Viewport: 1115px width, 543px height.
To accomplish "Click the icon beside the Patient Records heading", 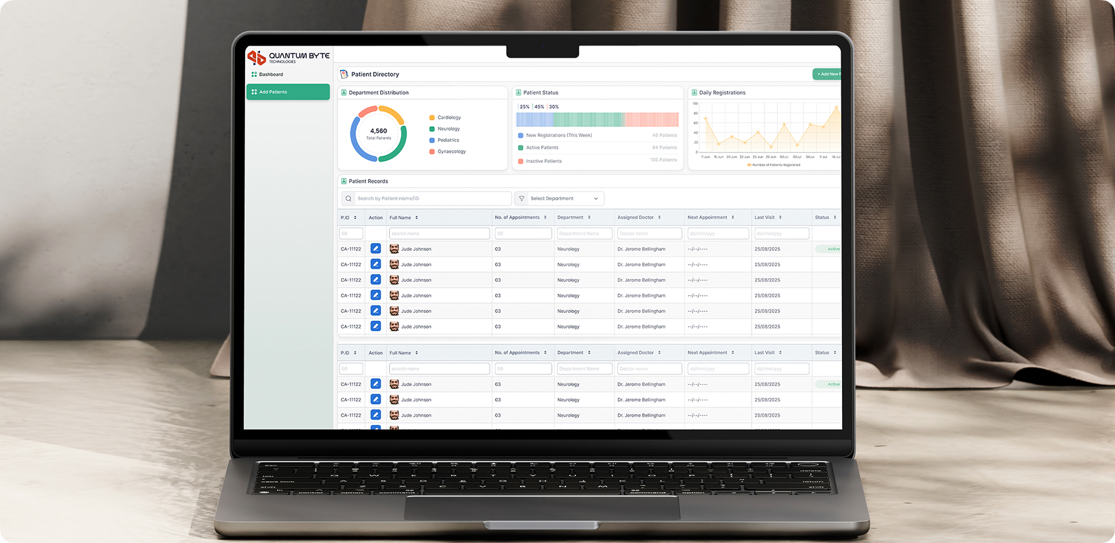I will (344, 181).
